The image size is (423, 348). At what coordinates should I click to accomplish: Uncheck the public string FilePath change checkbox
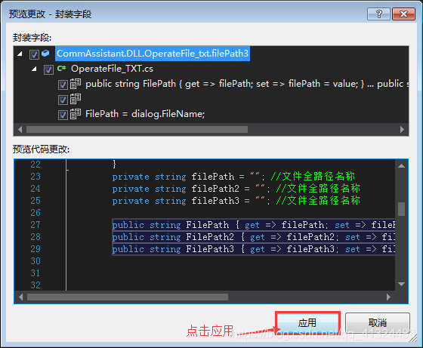click(63, 85)
